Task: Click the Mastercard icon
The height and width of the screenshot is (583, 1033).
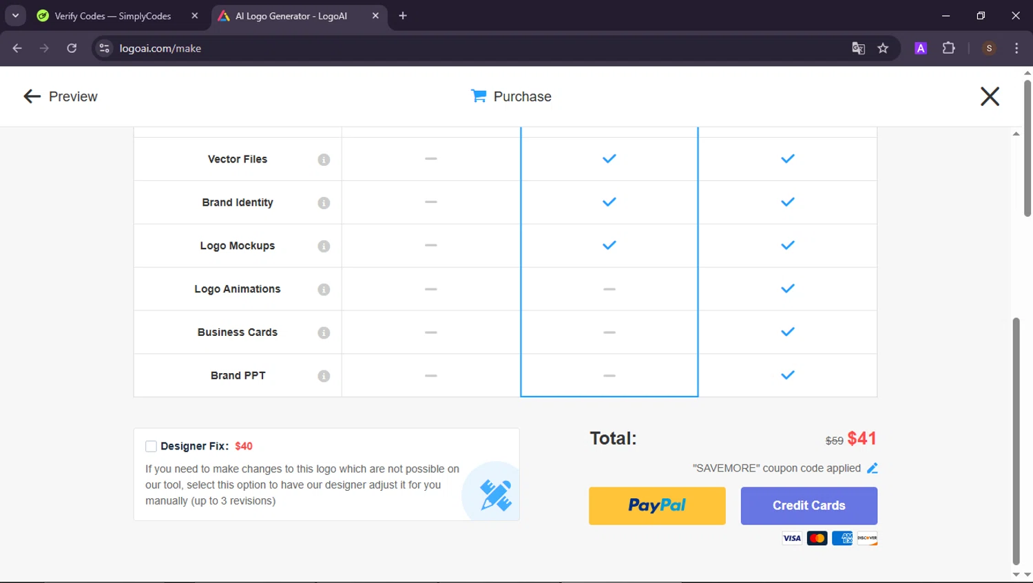Action: click(x=817, y=538)
